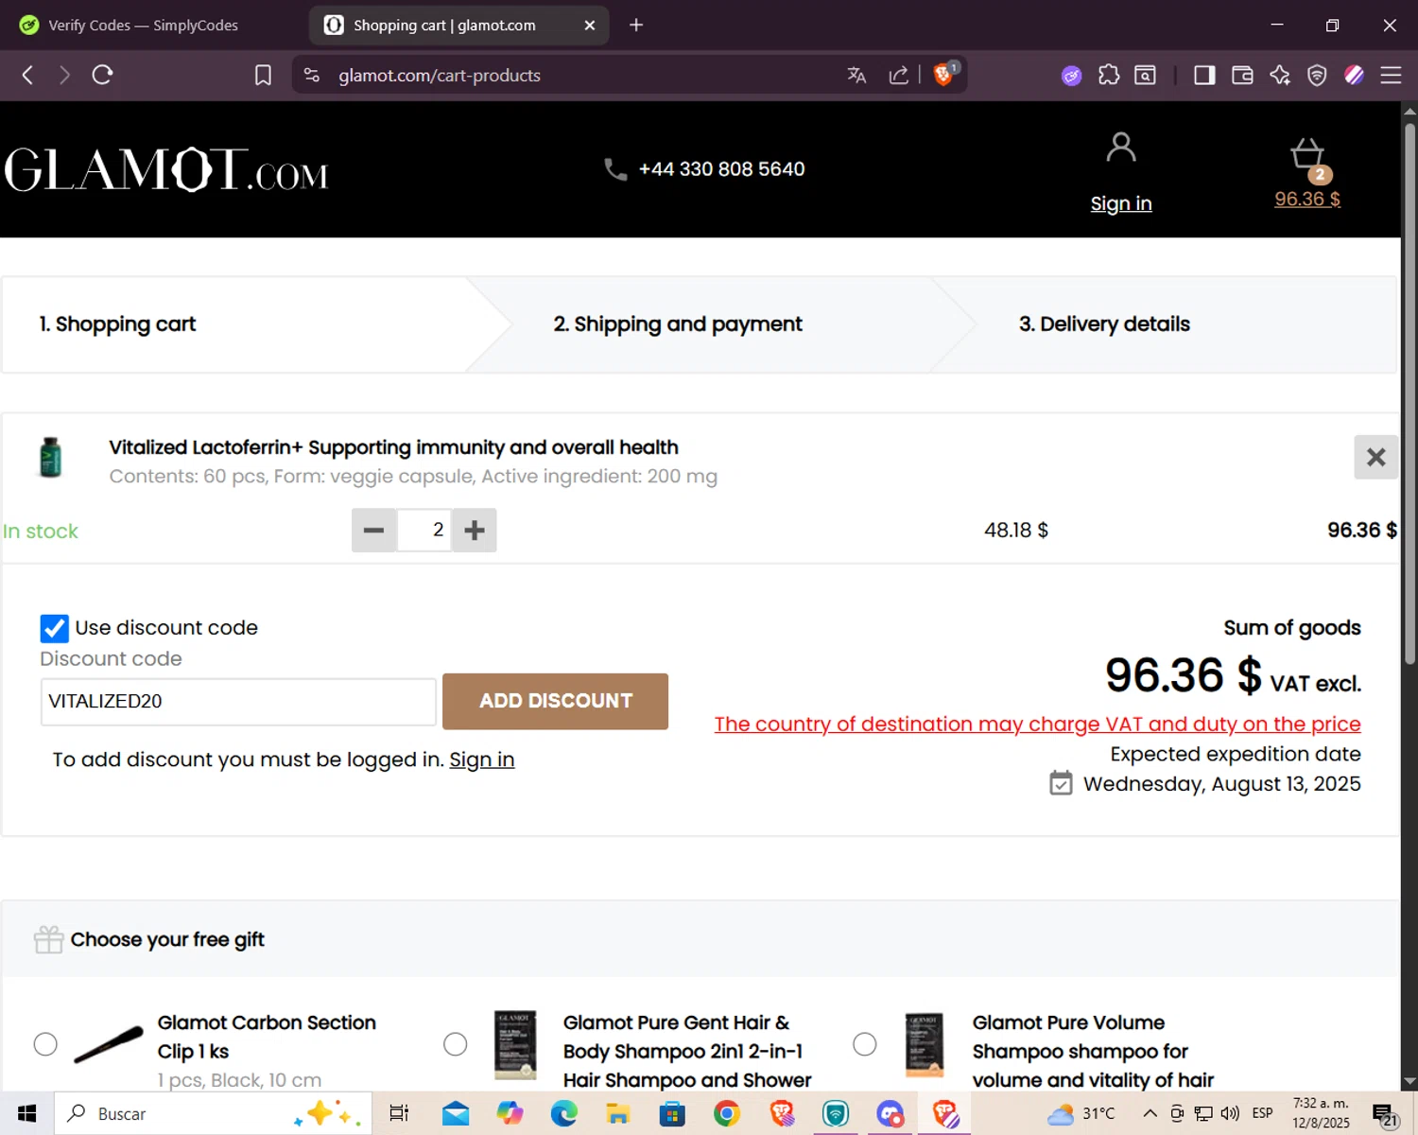Click Sign in link below discount field
The image size is (1418, 1135).
click(x=482, y=760)
